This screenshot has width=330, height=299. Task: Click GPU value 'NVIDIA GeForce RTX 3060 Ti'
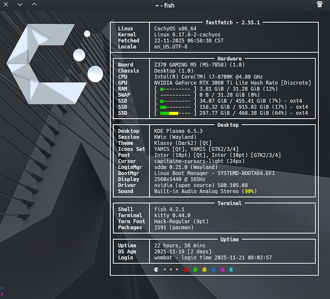(x=193, y=83)
